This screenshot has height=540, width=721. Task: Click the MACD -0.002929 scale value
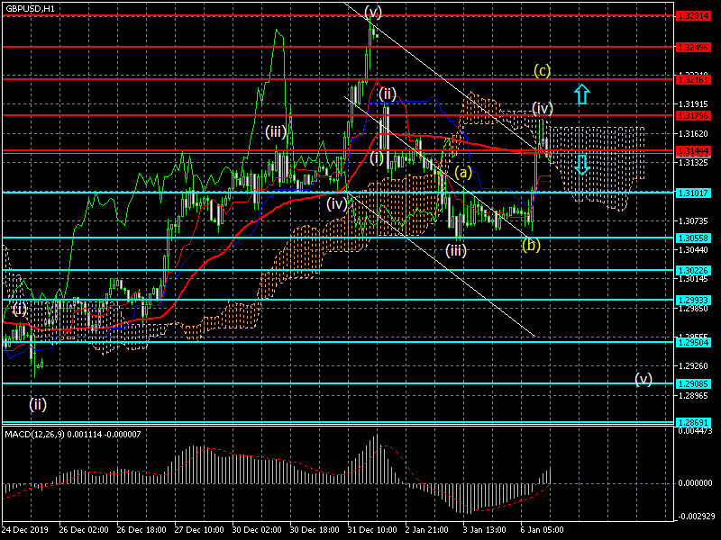pyautogui.click(x=695, y=516)
